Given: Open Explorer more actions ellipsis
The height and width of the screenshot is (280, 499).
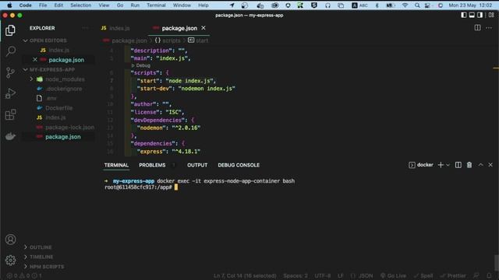Looking at the screenshot, I should point(85,28).
